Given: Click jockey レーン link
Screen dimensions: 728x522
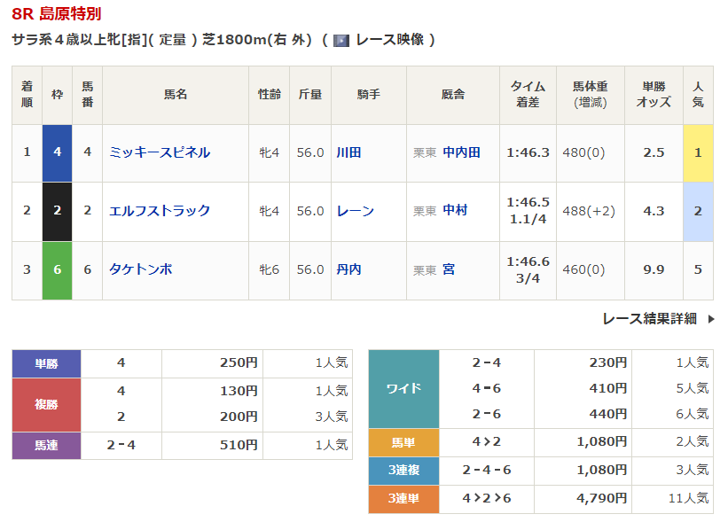Looking at the screenshot, I should [x=355, y=211].
